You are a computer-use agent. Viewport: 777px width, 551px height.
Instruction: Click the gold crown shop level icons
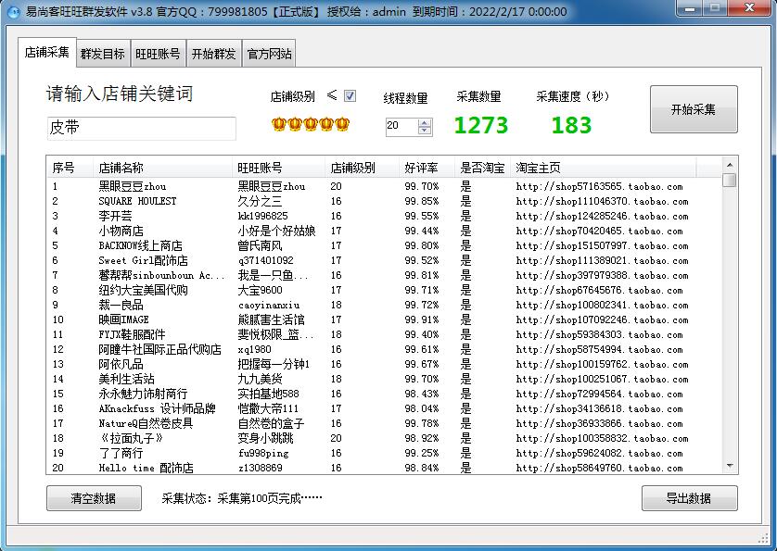click(x=310, y=124)
